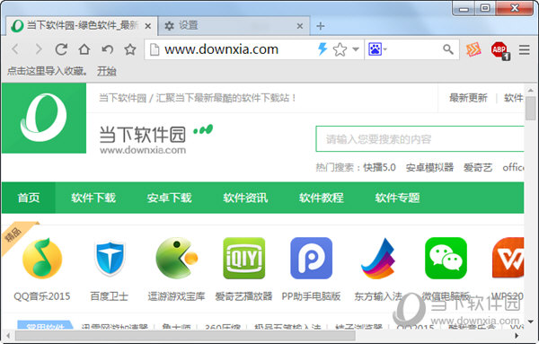Open the 逗游游戏宝库 icon

(177, 258)
